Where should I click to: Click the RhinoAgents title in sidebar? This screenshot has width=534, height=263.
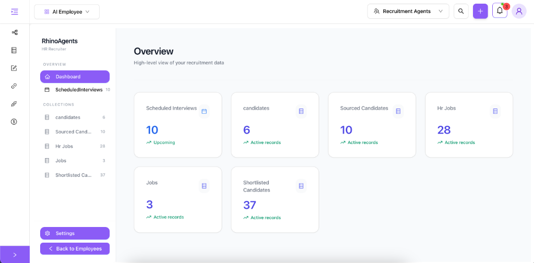coord(59,41)
